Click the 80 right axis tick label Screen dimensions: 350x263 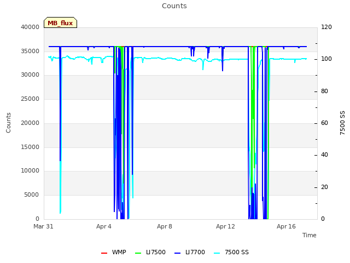(x=324, y=92)
